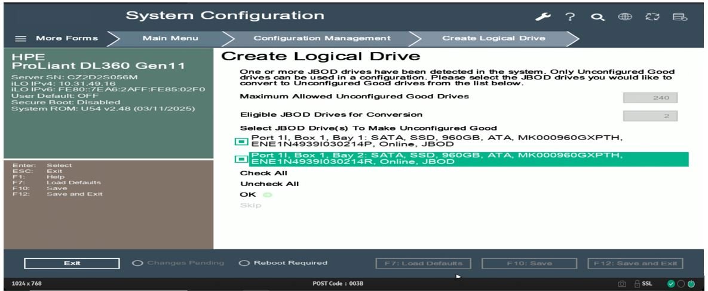Go to Configuration Management breadcrumb
This screenshot has height=291, width=708.
(322, 38)
